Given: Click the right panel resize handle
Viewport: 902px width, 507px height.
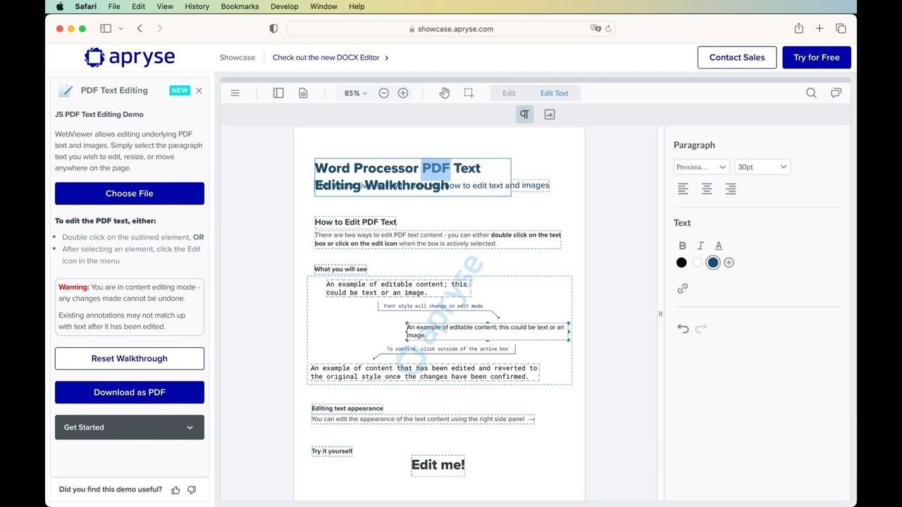Looking at the screenshot, I should [x=660, y=314].
